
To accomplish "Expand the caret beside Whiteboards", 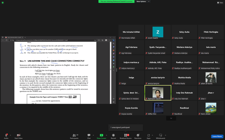I will tap(165, 135).
